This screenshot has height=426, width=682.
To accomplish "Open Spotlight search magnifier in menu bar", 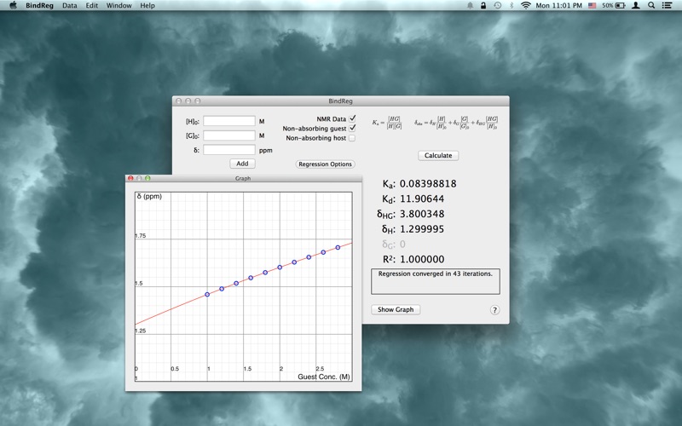I will (x=651, y=5).
